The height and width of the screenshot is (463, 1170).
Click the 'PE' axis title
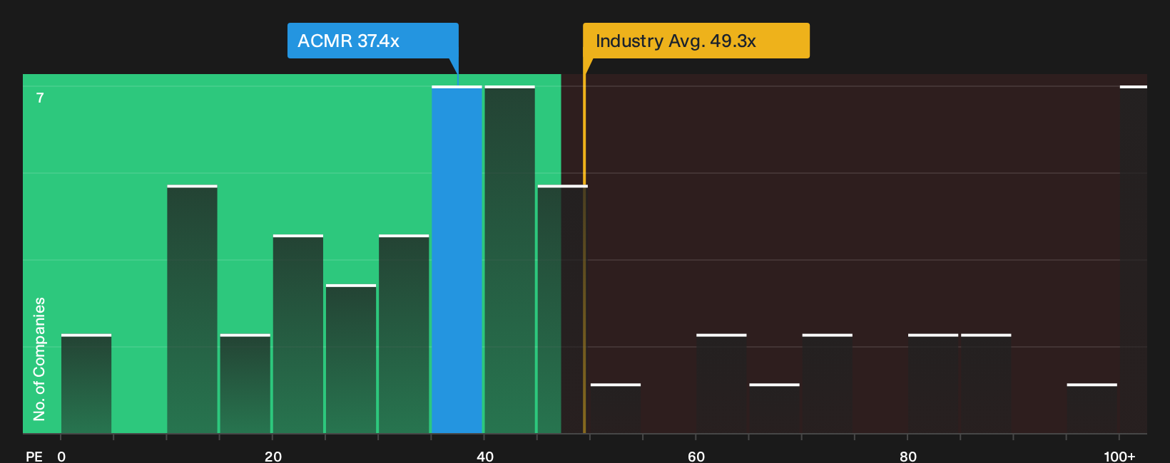(x=34, y=456)
